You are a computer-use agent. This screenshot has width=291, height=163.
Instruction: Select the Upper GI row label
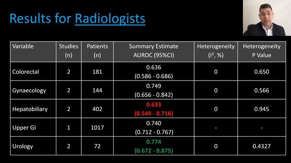pyautogui.click(x=24, y=128)
